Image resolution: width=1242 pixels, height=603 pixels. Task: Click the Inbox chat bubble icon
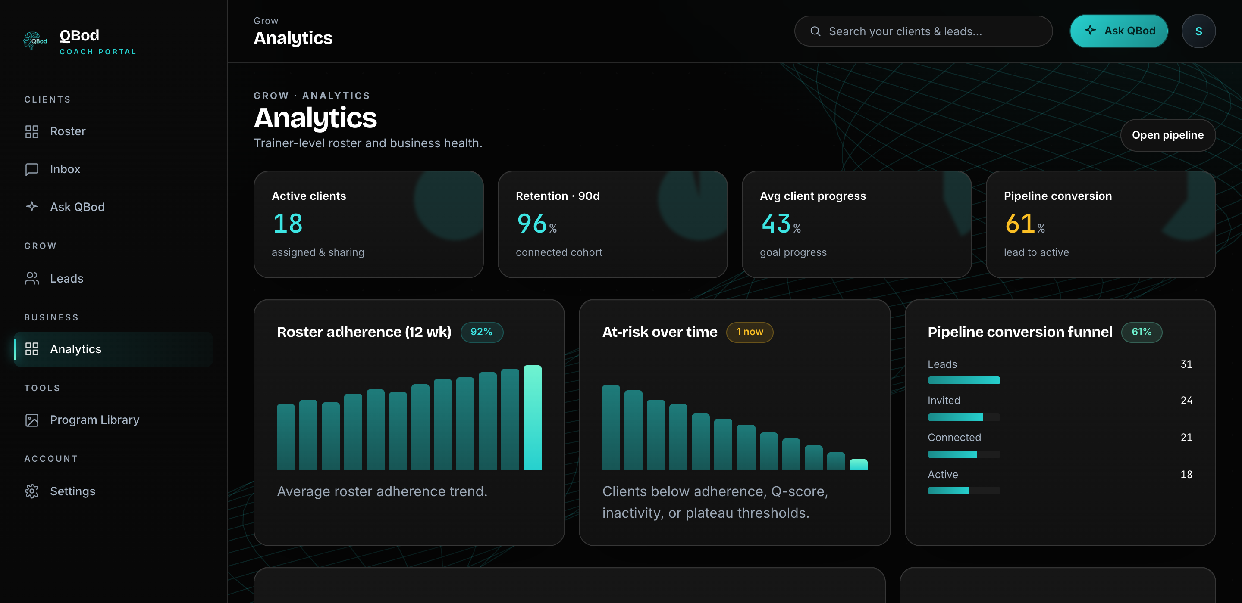click(x=32, y=169)
